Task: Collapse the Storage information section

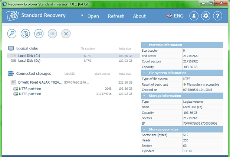Action: (144, 96)
